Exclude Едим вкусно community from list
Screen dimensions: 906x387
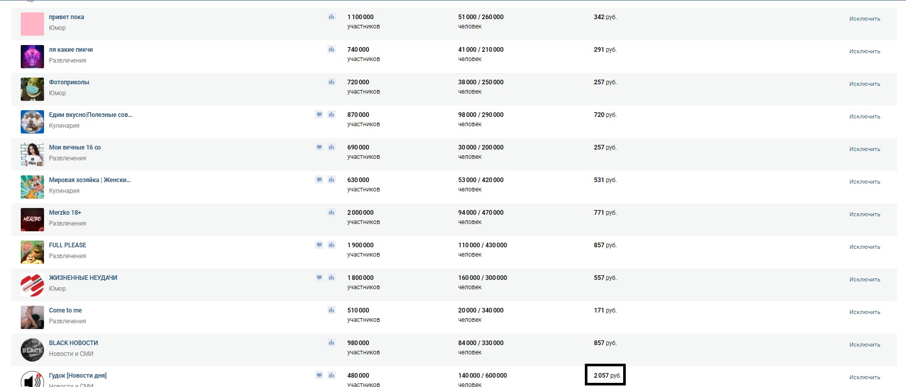click(865, 116)
